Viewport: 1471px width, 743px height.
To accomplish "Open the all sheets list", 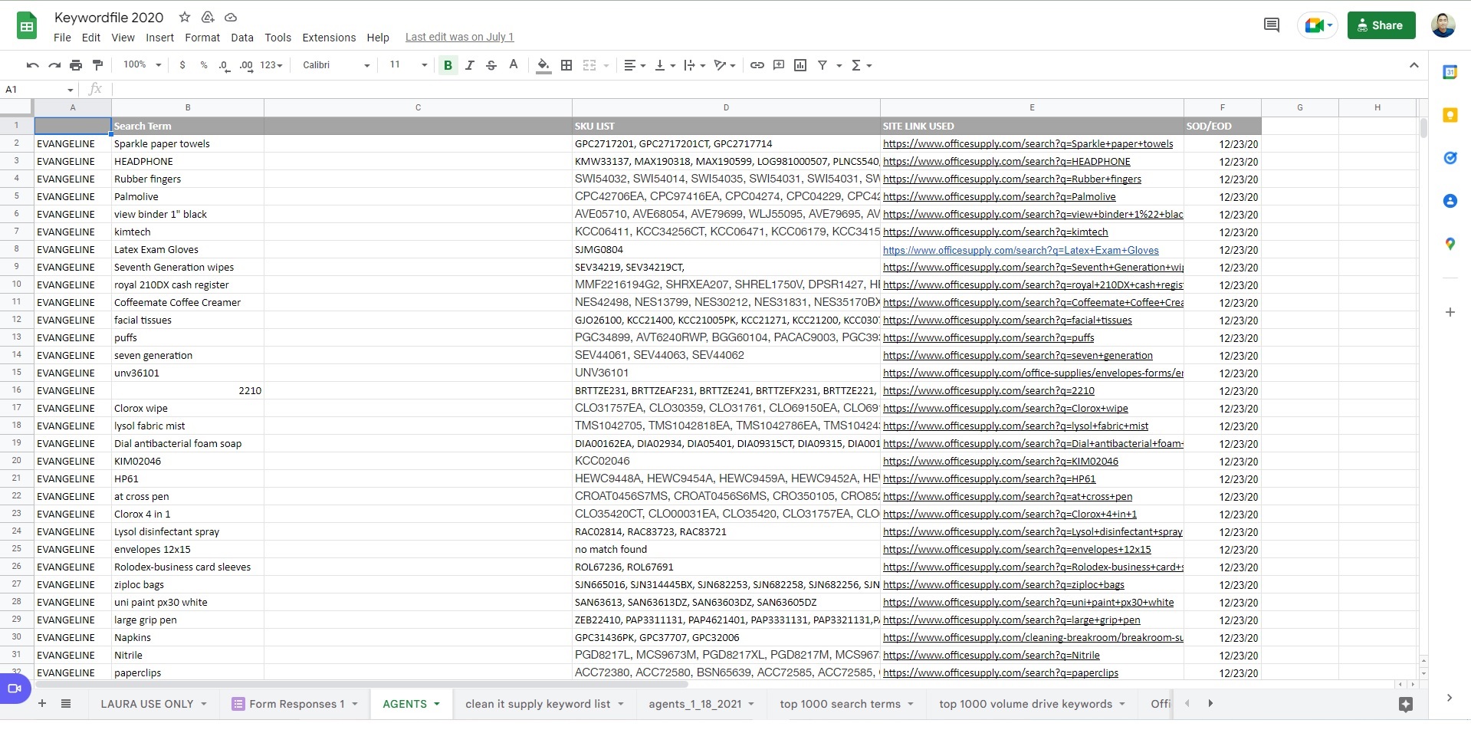I will coord(66,704).
